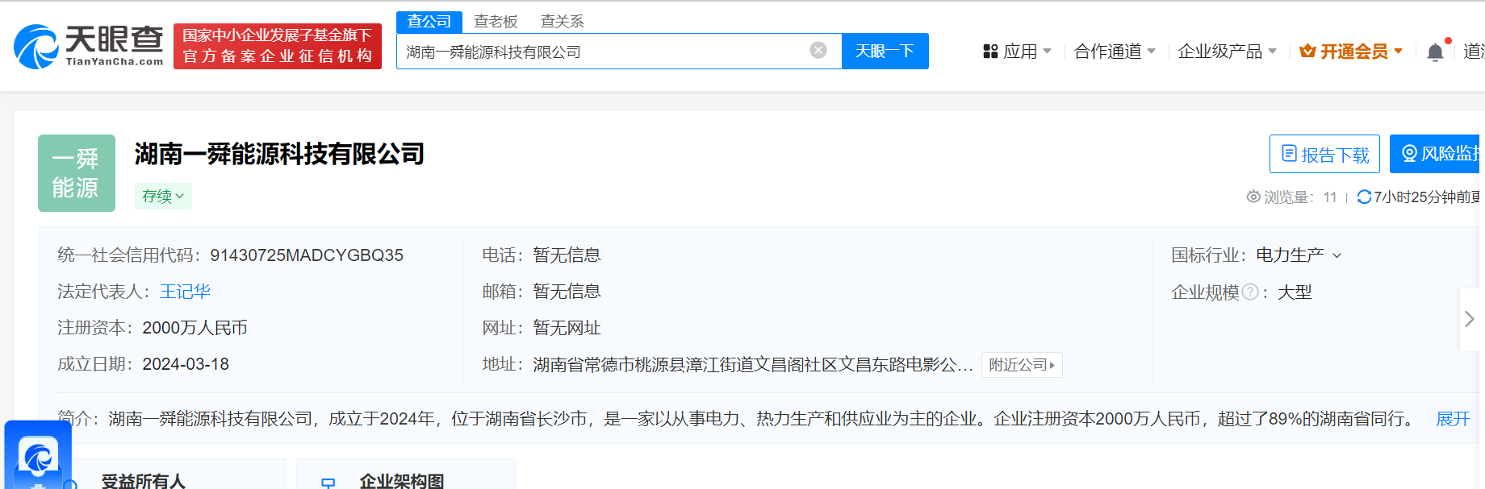Viewport: 1485px width, 489px height.
Task: Expand the 合作通道 menu
Action: click(1115, 52)
